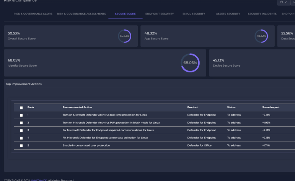
Task: Click the 'Defender for Office' product cell
Action: pos(199,145)
